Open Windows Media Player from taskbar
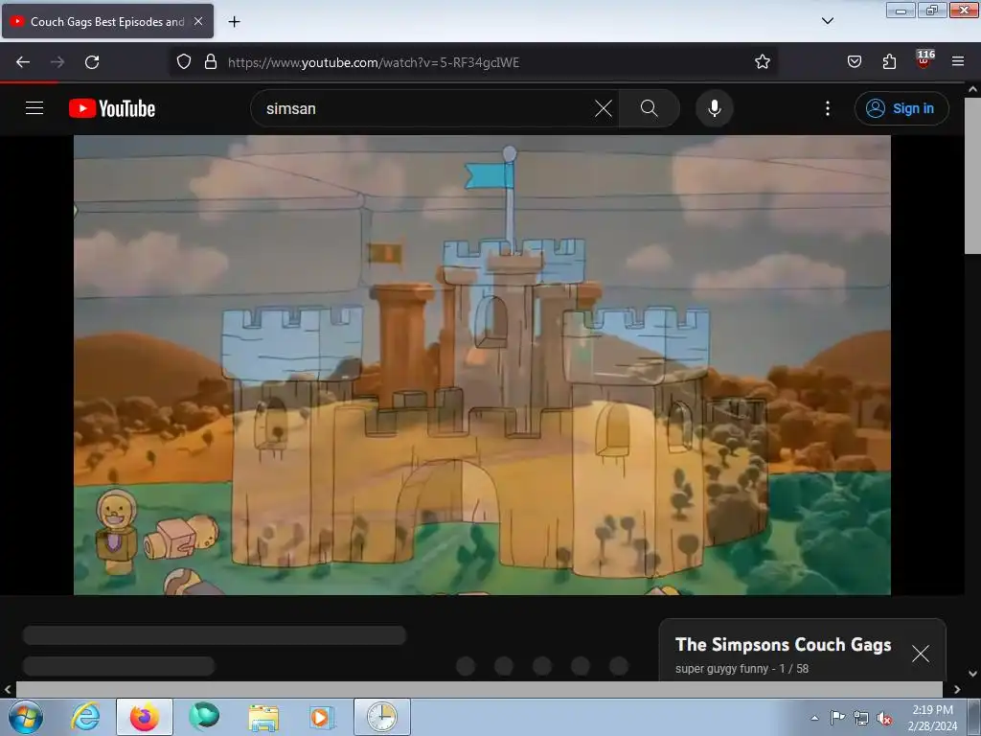 [x=322, y=717]
